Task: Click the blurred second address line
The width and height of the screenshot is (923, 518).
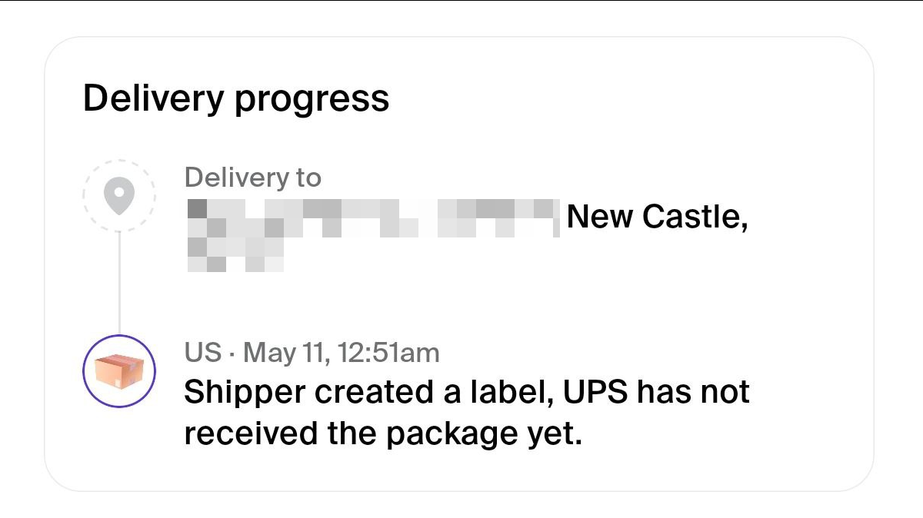Action: (x=235, y=254)
